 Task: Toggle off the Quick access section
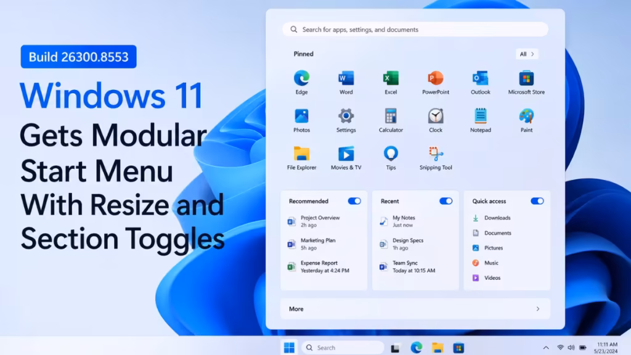(537, 201)
